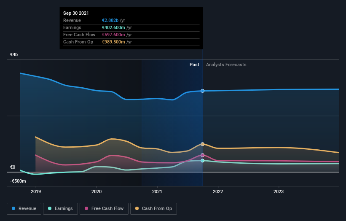Screen dimensions: 346x221
Task: Click the €402.600m earnings value
Action: pos(113,27)
